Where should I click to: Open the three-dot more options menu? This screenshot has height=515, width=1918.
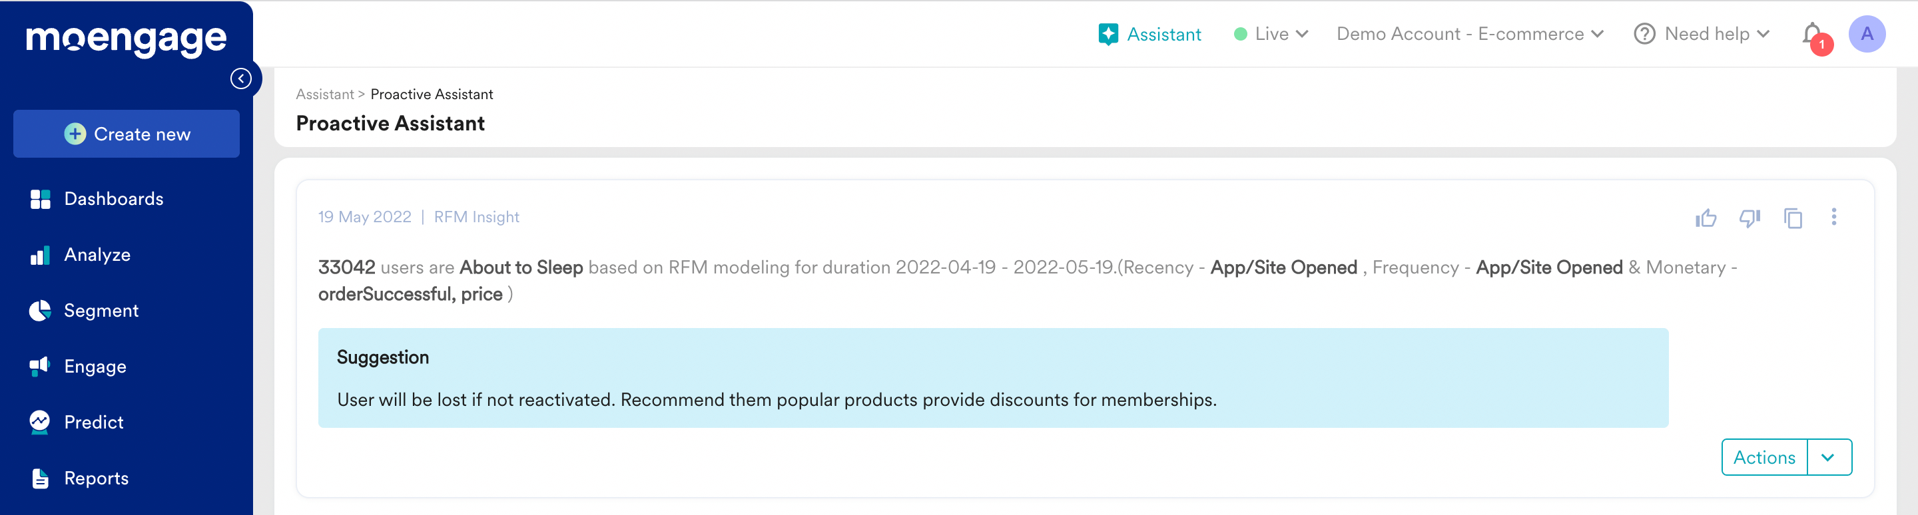pyautogui.click(x=1833, y=216)
